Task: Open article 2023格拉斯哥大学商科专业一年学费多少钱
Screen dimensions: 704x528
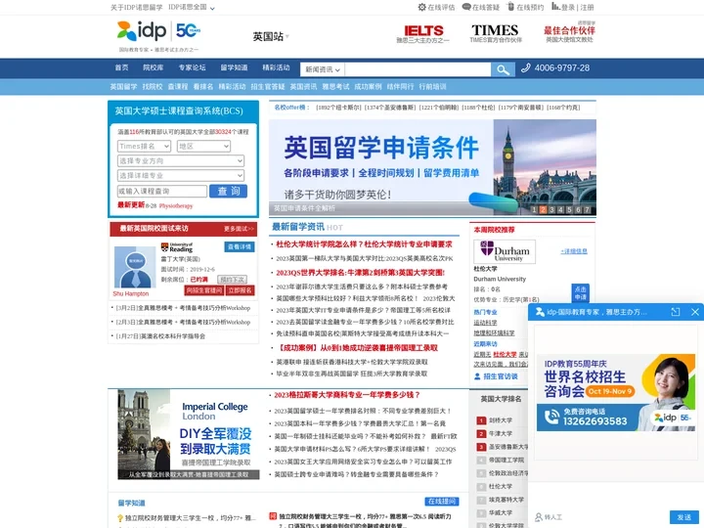Action: coord(346,395)
